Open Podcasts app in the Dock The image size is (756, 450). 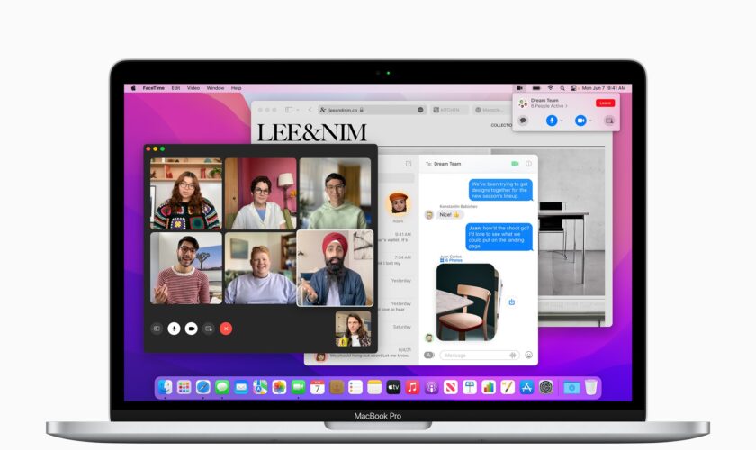click(431, 387)
